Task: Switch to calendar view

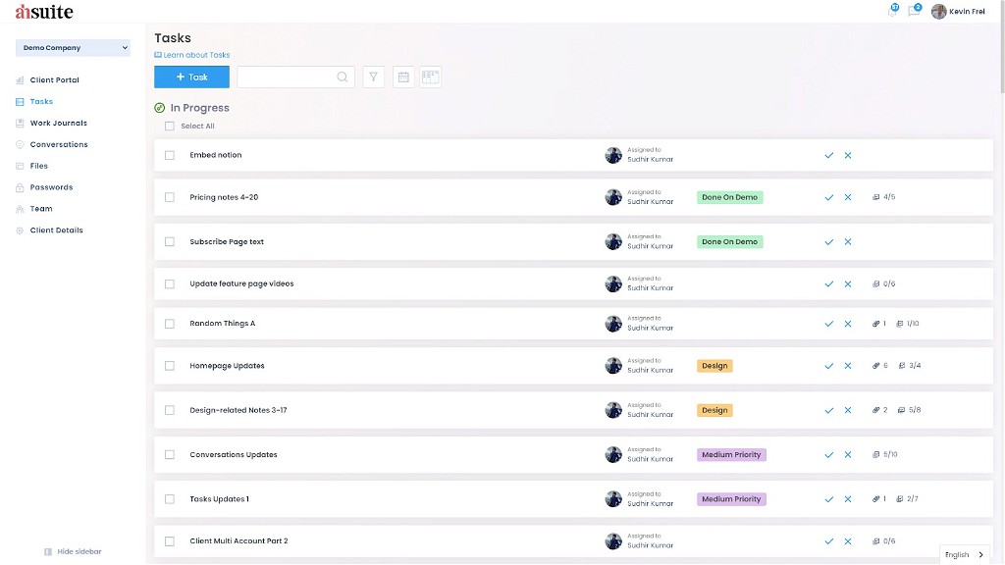Action: (x=402, y=76)
